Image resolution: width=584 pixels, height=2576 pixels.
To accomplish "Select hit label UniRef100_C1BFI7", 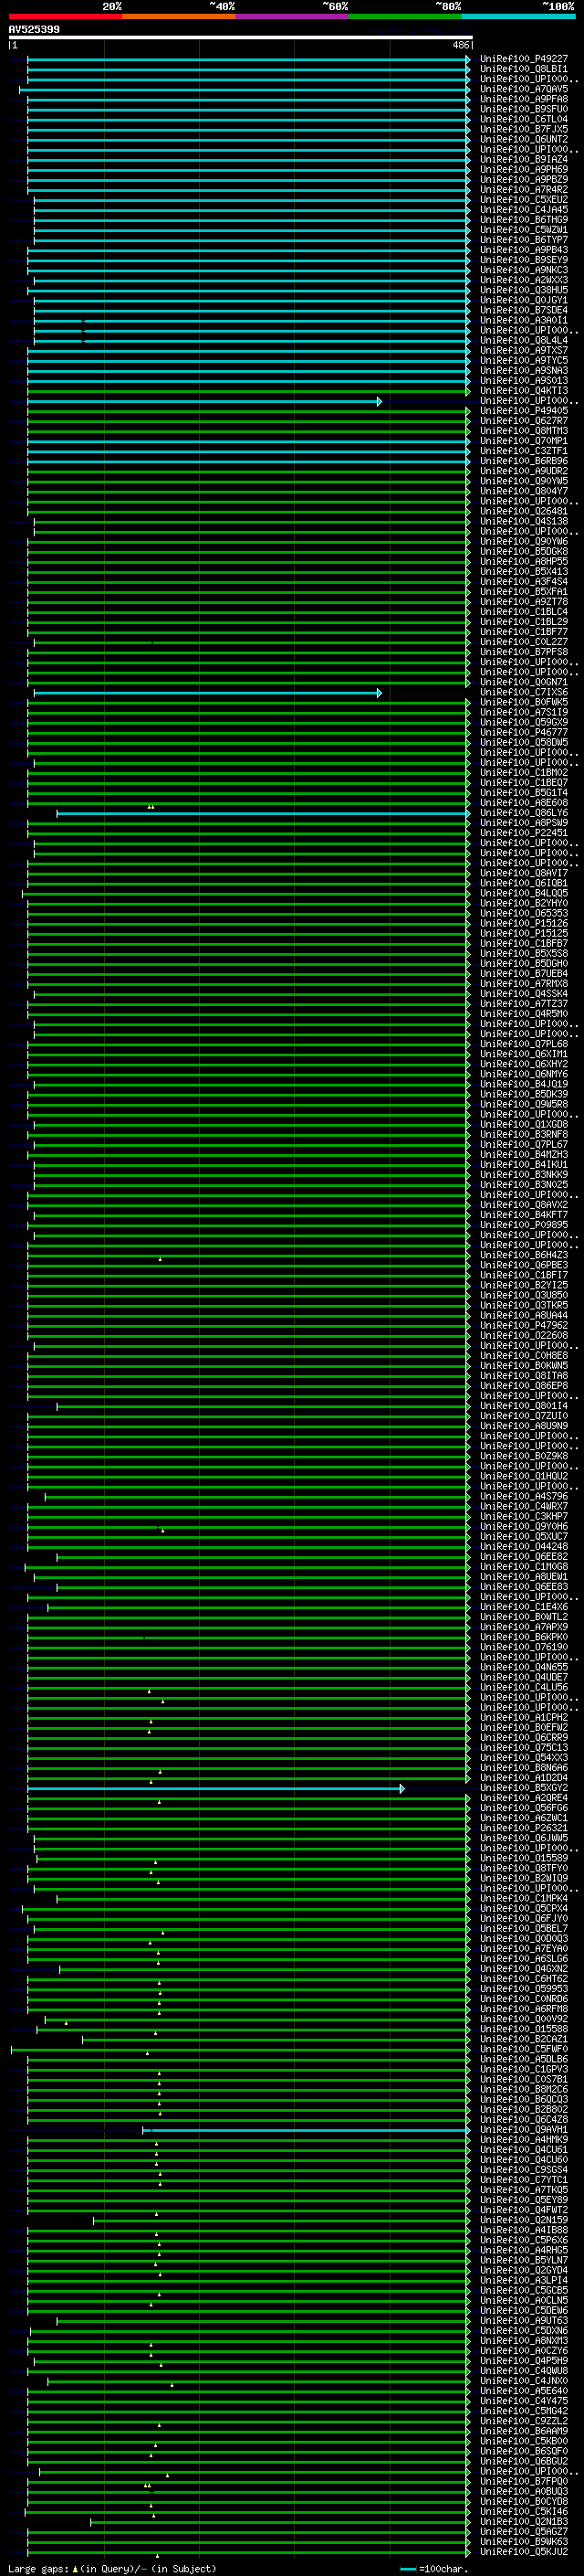I will (x=524, y=1275).
